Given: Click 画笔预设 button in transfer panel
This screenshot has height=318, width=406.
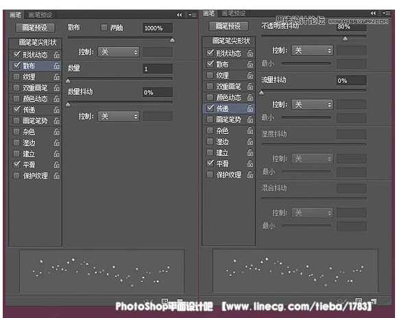Looking at the screenshot, I should [x=228, y=26].
